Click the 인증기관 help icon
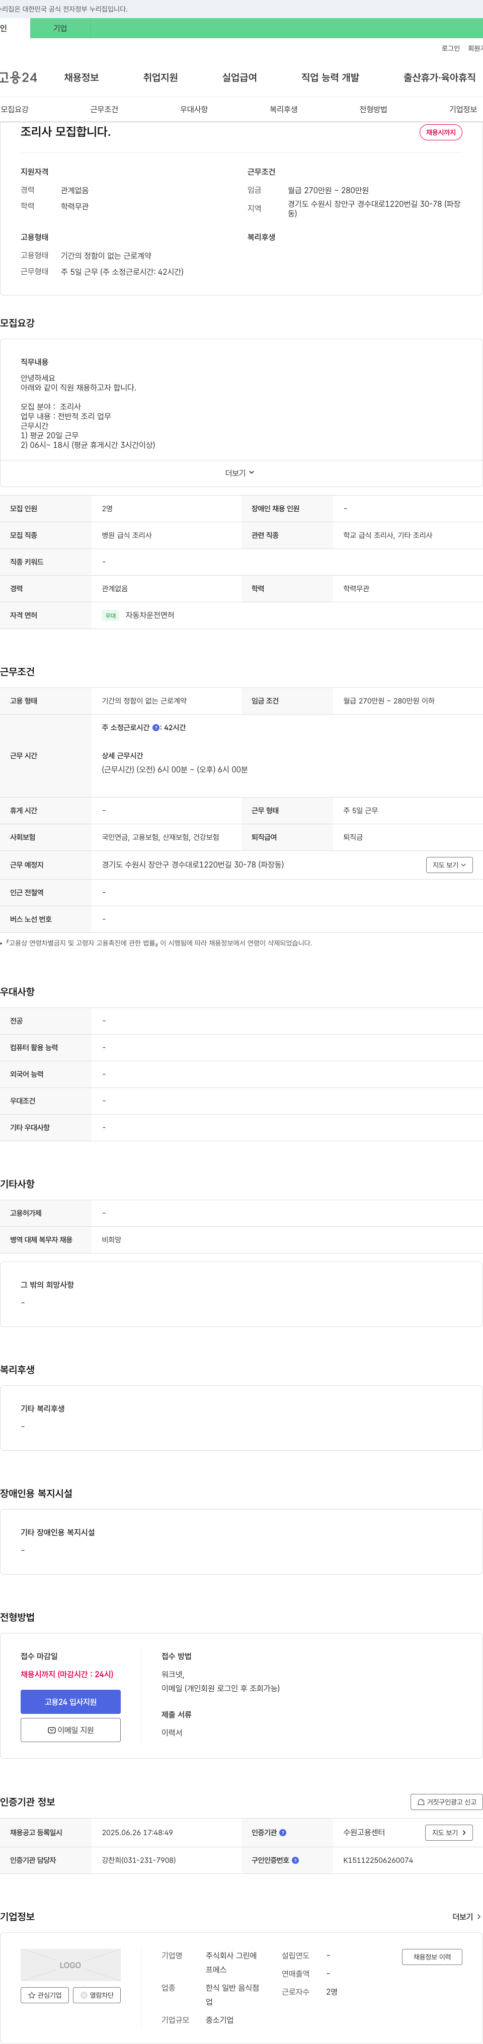This screenshot has width=483, height=2044. point(283,1833)
